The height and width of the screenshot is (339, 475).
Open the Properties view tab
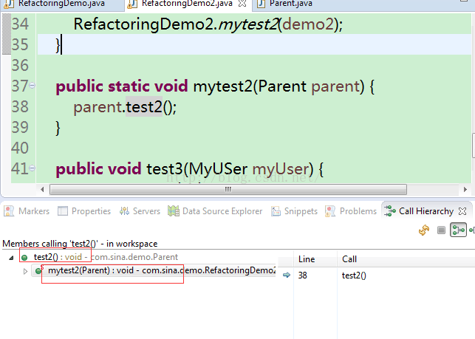click(x=84, y=211)
